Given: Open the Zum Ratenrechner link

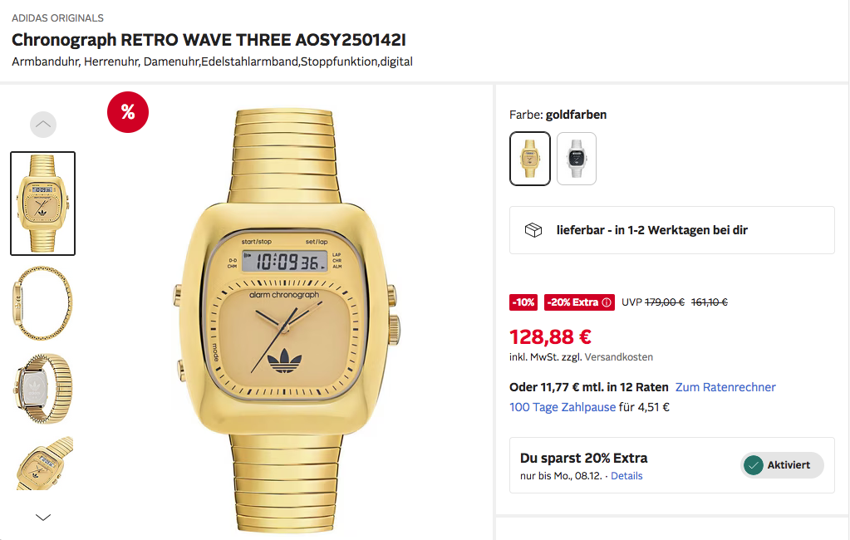Looking at the screenshot, I should (725, 387).
